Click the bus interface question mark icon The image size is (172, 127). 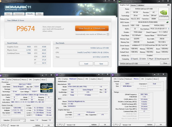169,29
